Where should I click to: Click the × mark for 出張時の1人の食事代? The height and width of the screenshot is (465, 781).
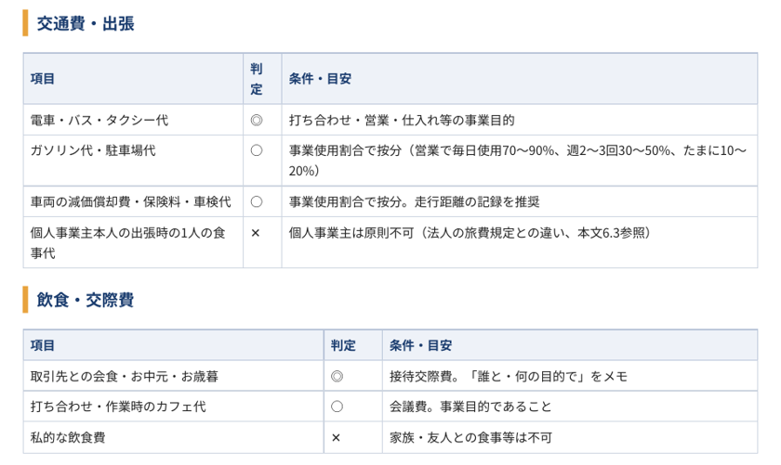[x=256, y=233]
